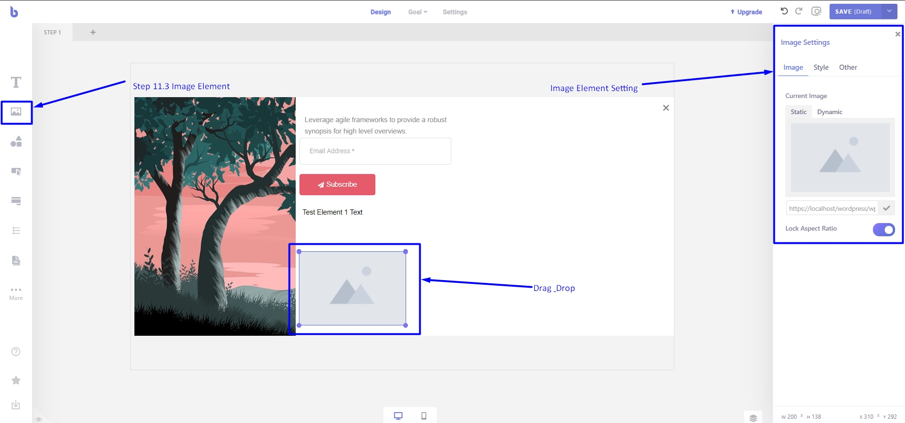Select the Static image option

[798, 112]
